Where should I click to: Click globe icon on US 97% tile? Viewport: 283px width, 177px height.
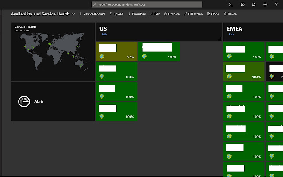tap(102, 57)
